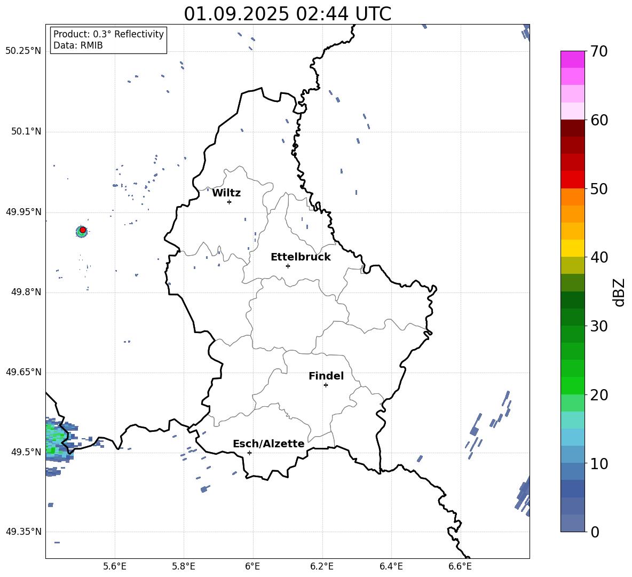The width and height of the screenshot is (632, 577).
Task: Click the title 01.09.2025 02:44 UTC
Action: (287, 14)
